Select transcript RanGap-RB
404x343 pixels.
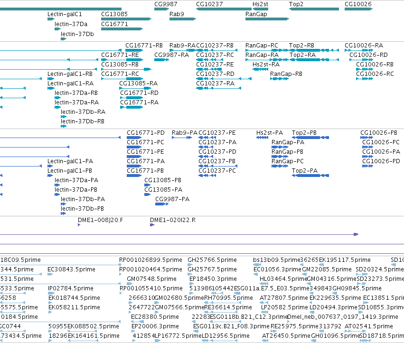286,74
